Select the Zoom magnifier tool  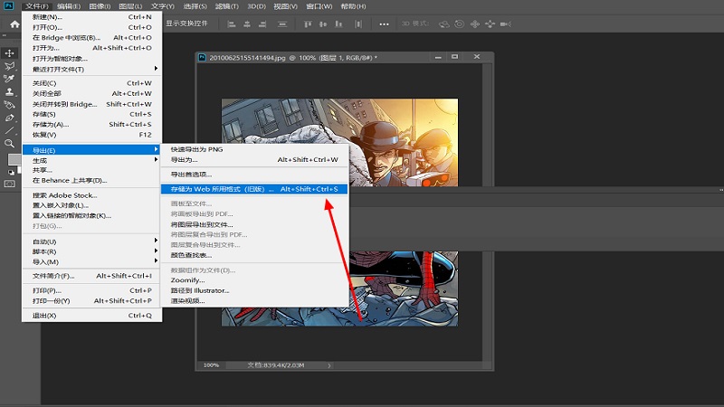coord(9,144)
